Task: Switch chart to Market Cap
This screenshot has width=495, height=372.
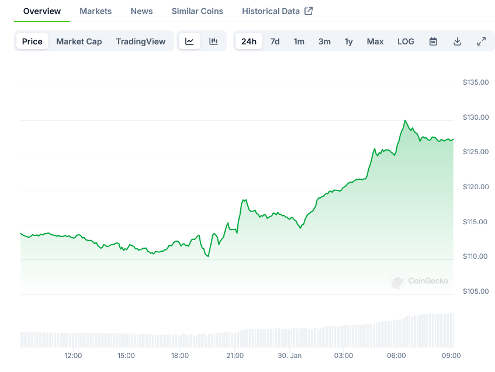Action: (79, 41)
